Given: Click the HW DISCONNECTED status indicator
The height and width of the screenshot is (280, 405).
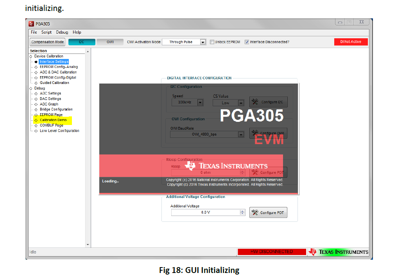Looking at the screenshot, I should coord(272,251).
